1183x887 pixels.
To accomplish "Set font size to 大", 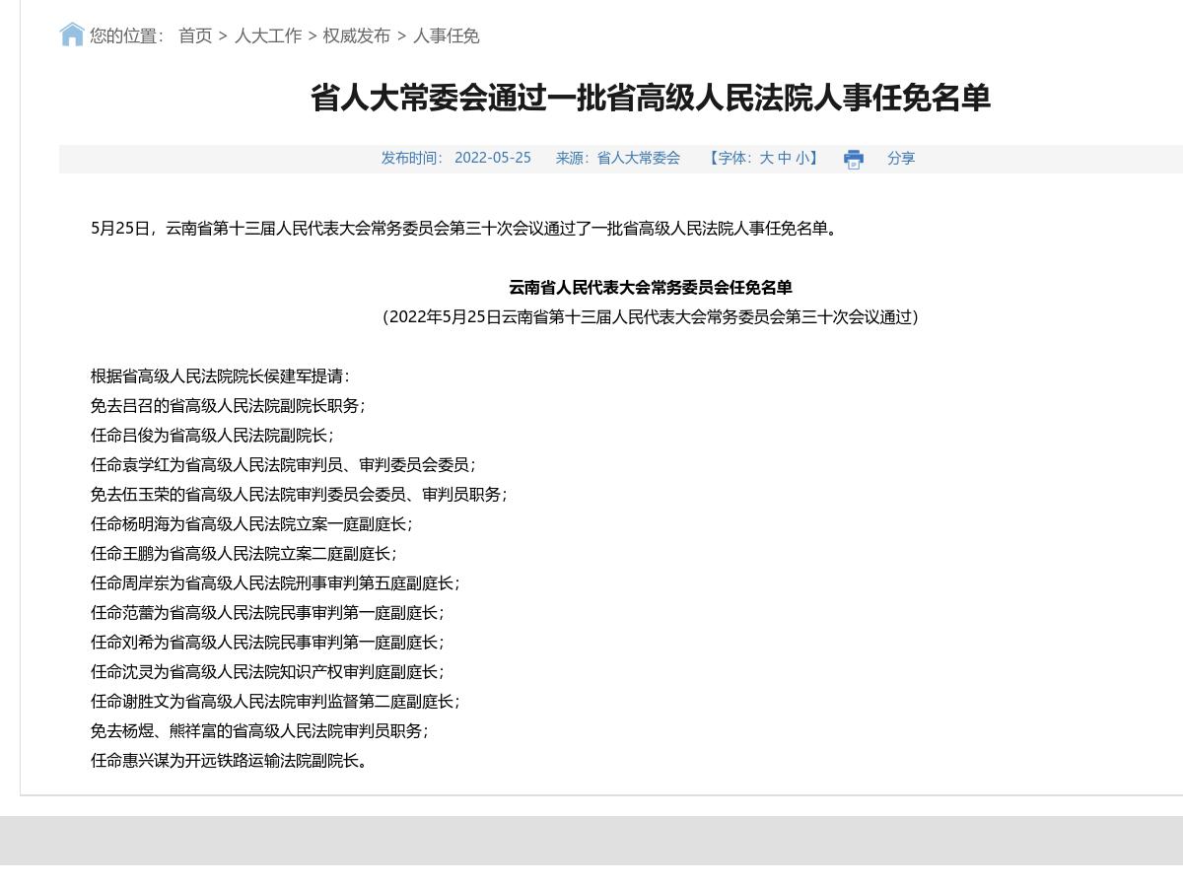I will click(766, 158).
